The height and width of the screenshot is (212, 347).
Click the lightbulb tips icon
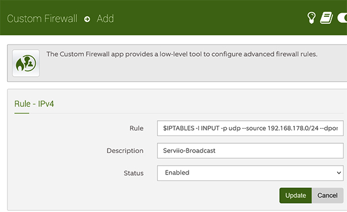tap(311, 18)
